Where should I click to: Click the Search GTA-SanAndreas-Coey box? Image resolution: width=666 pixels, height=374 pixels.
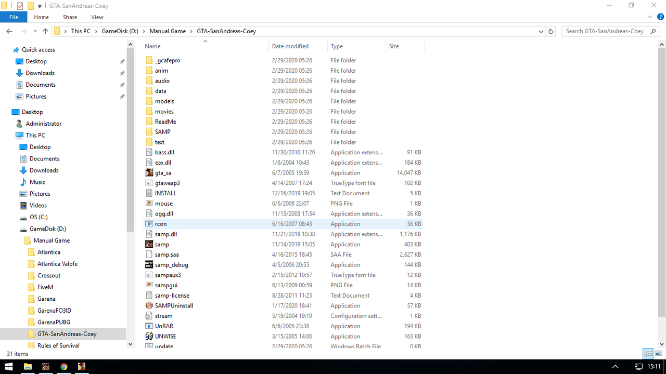coord(611,31)
